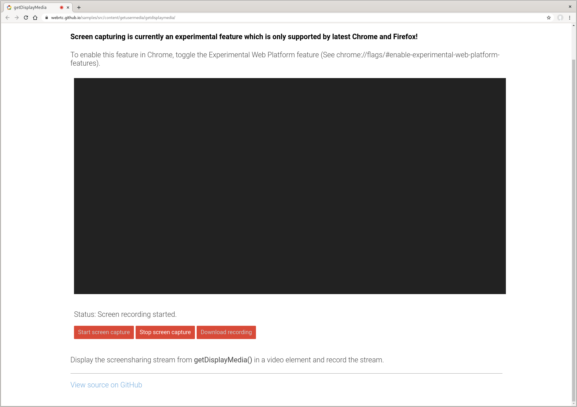This screenshot has width=577, height=407.
Task: Go back to the previous page
Action: click(7, 18)
